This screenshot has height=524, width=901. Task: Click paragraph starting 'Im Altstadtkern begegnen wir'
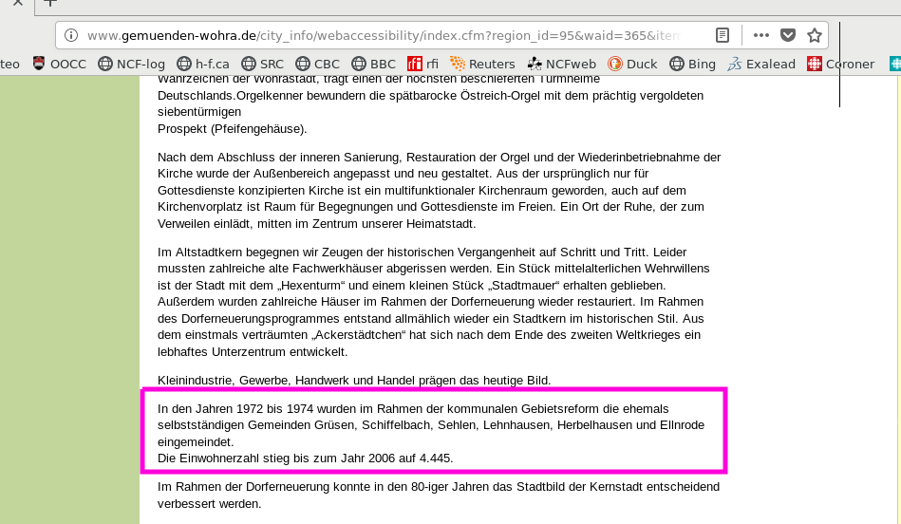(x=434, y=302)
